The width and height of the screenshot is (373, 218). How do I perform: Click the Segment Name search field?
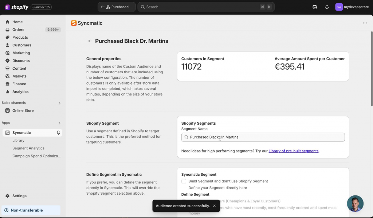[263, 137]
